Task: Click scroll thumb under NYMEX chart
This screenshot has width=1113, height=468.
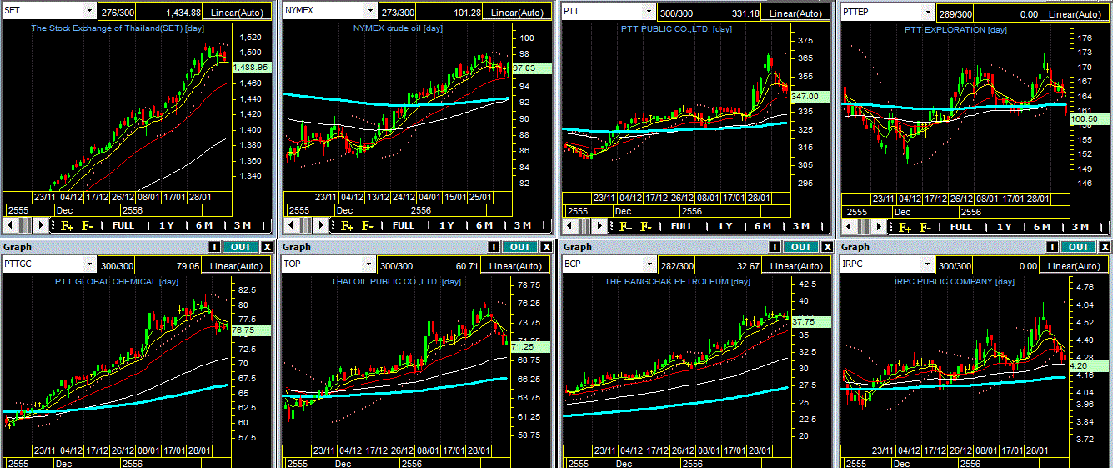Action: click(x=304, y=225)
